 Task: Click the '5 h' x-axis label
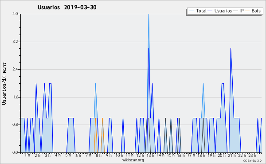coord(68,155)
